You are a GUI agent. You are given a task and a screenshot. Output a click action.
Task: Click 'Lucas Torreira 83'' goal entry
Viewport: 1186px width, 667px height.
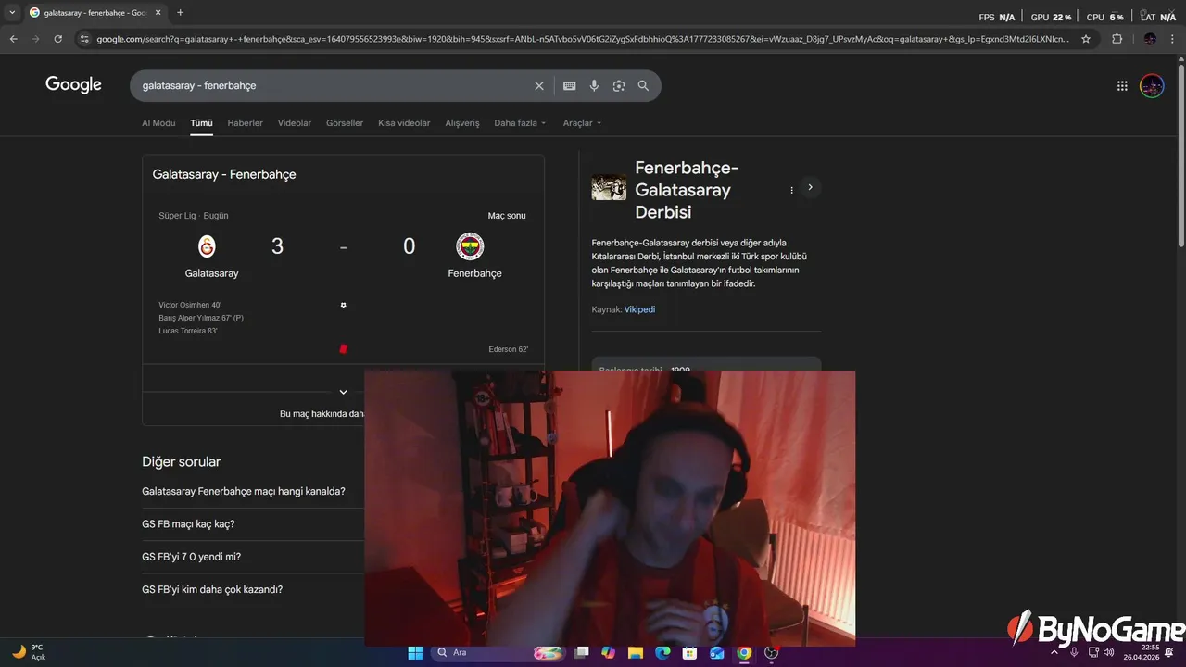click(x=188, y=331)
